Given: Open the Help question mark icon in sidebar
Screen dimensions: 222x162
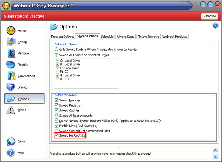Looking at the screenshot, I should click(x=11, y=153).
